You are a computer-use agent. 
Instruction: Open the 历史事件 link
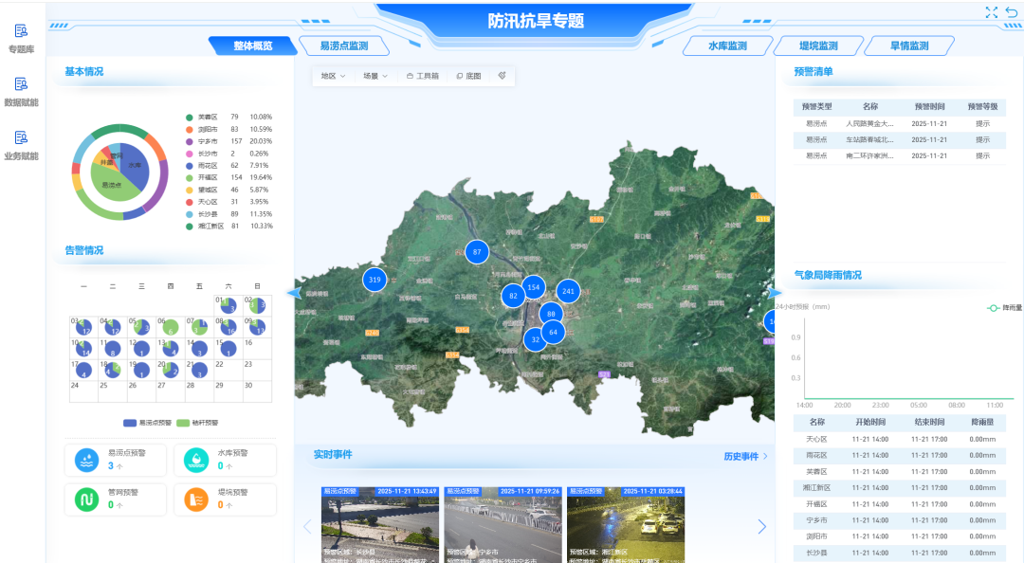pyautogui.click(x=745, y=457)
